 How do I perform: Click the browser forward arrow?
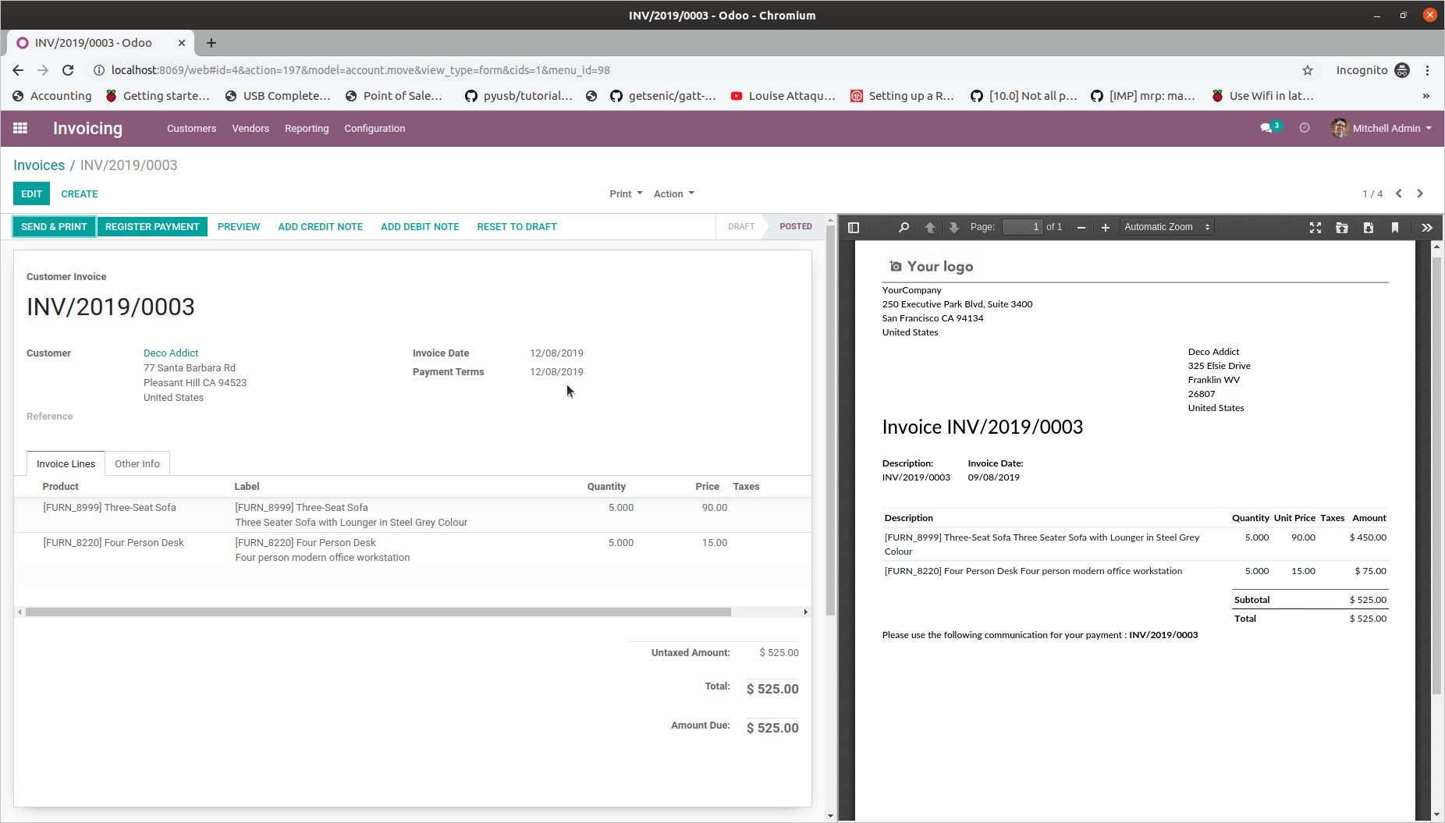tap(43, 70)
